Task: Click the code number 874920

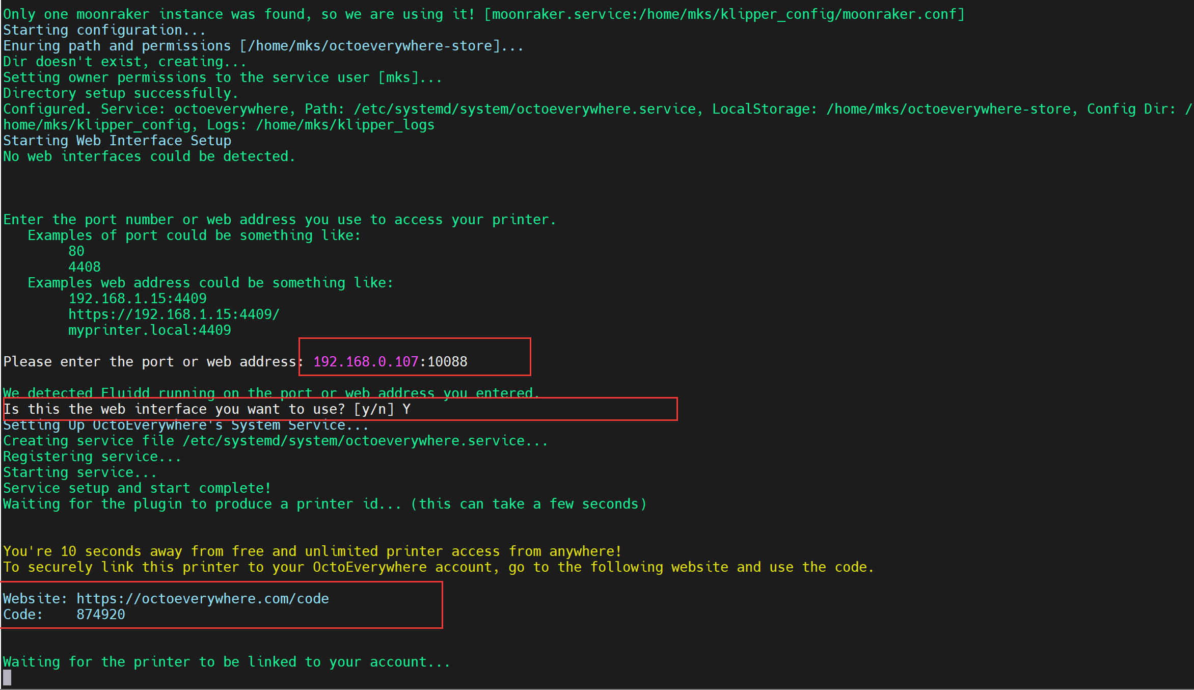Action: point(101,615)
